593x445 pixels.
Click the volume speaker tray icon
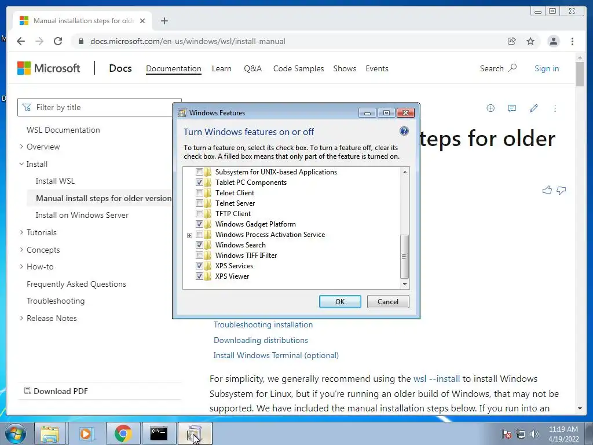(x=535, y=434)
